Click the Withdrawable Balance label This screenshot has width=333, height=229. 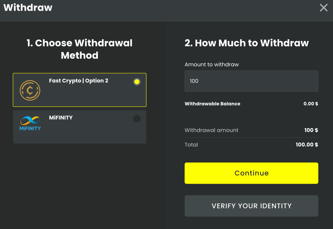point(212,104)
